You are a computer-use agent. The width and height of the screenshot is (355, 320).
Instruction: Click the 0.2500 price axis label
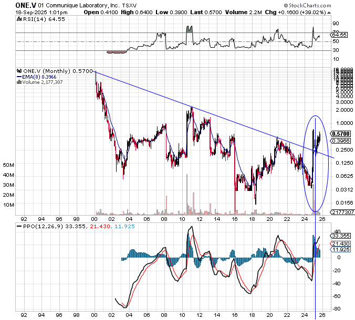pyautogui.click(x=344, y=150)
